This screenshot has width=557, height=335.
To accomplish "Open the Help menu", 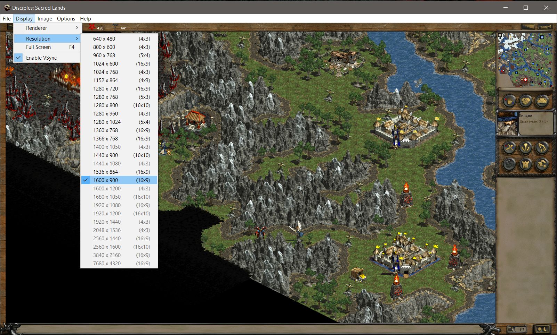I will coord(86,19).
